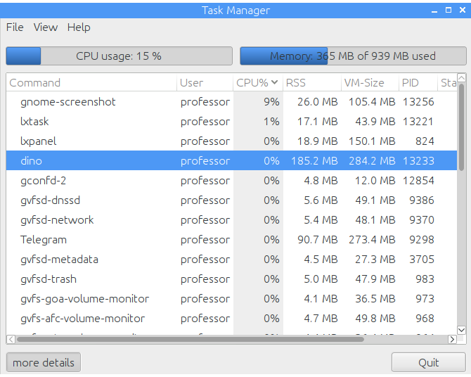Image resolution: width=471 pixels, height=377 pixels.
Task: Maximize the Task Manager window
Action: (449, 11)
